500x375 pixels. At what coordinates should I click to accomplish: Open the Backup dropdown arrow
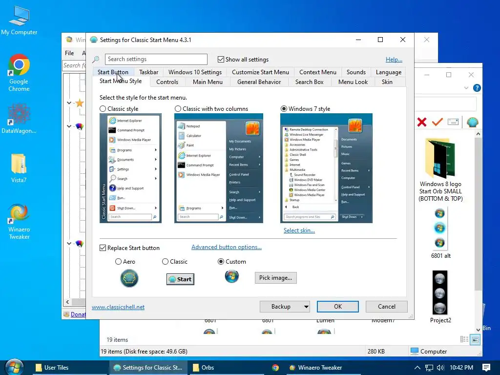coord(306,307)
